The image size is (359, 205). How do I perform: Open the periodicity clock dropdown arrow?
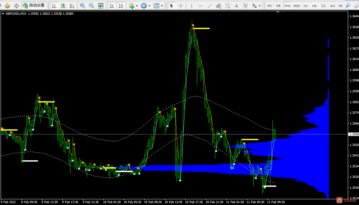149,6
